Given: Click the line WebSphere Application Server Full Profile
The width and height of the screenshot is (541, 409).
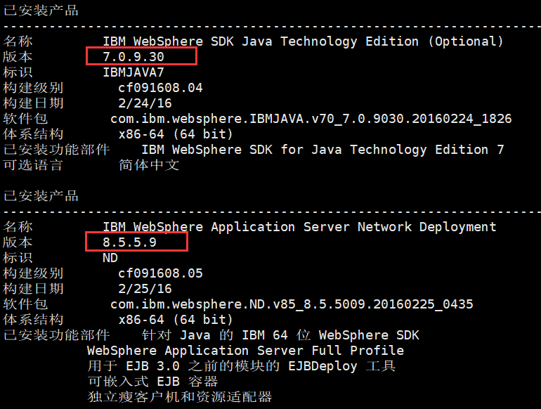Looking at the screenshot, I should point(245,351).
